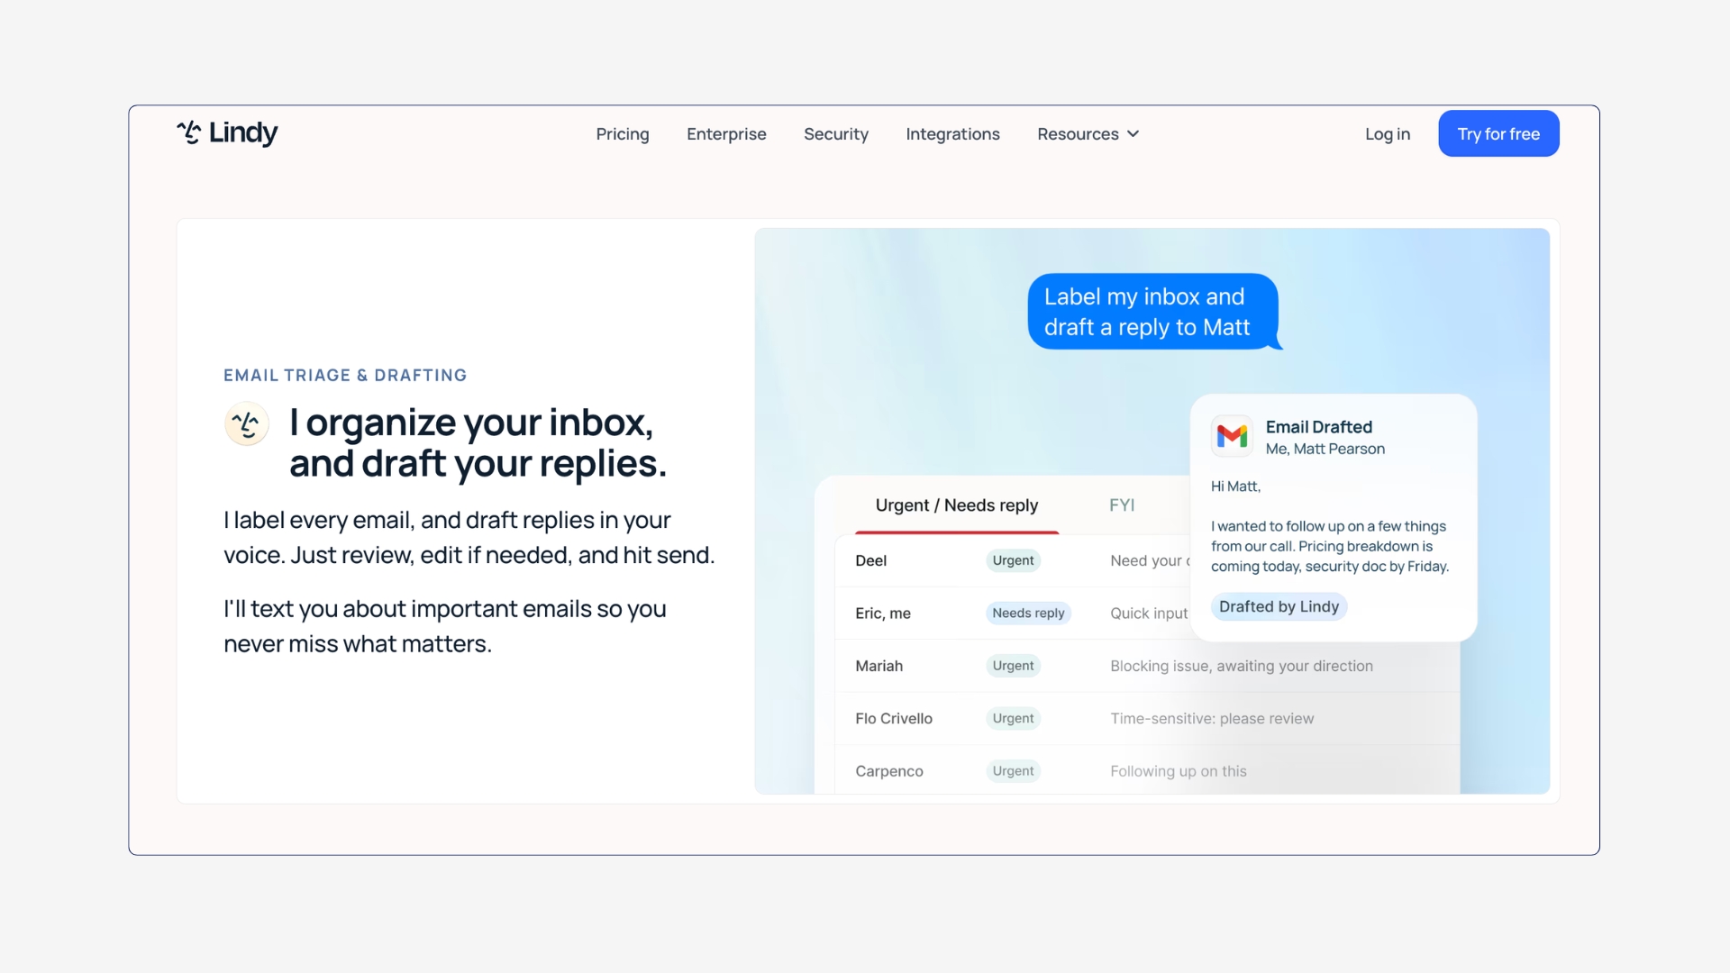Screen dimensions: 1730x973
Task: Click the Lindy logo in the header
Action: pyautogui.click(x=227, y=133)
